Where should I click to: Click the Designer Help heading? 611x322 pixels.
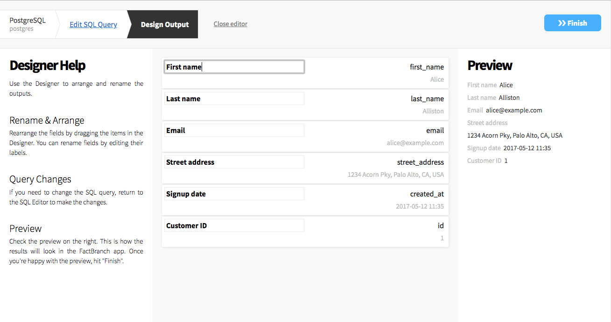pos(48,66)
